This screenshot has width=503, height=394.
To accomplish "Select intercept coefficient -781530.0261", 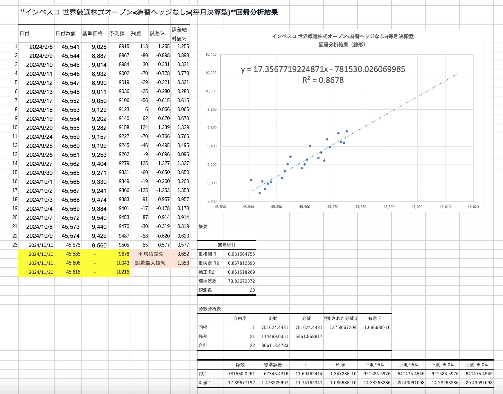I will coord(240,374).
